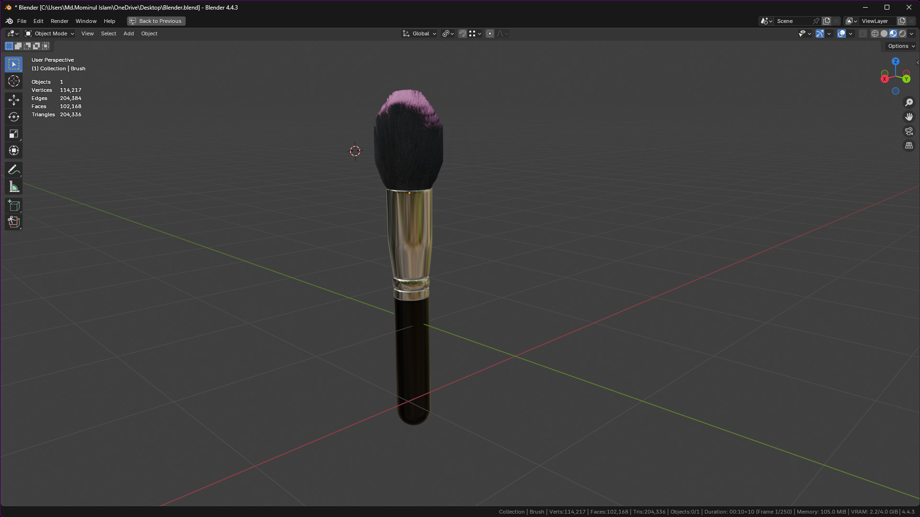Select the Select Box tool
The image size is (920, 517).
tap(13, 64)
